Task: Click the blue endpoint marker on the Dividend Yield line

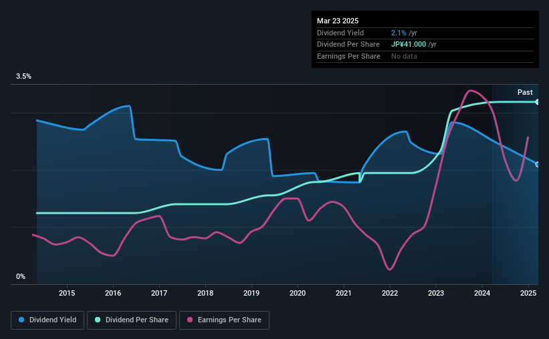Action: point(538,164)
